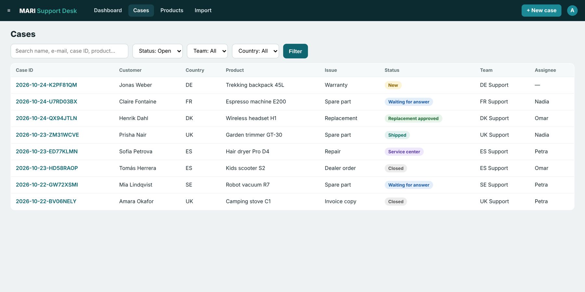Open case 2026-10-23-ZM31WCVE

click(x=47, y=135)
